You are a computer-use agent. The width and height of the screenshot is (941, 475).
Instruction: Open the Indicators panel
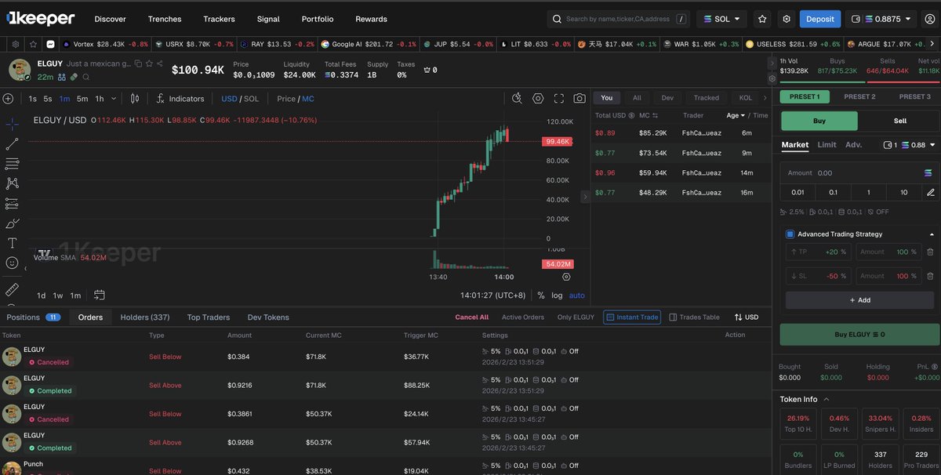coord(180,99)
